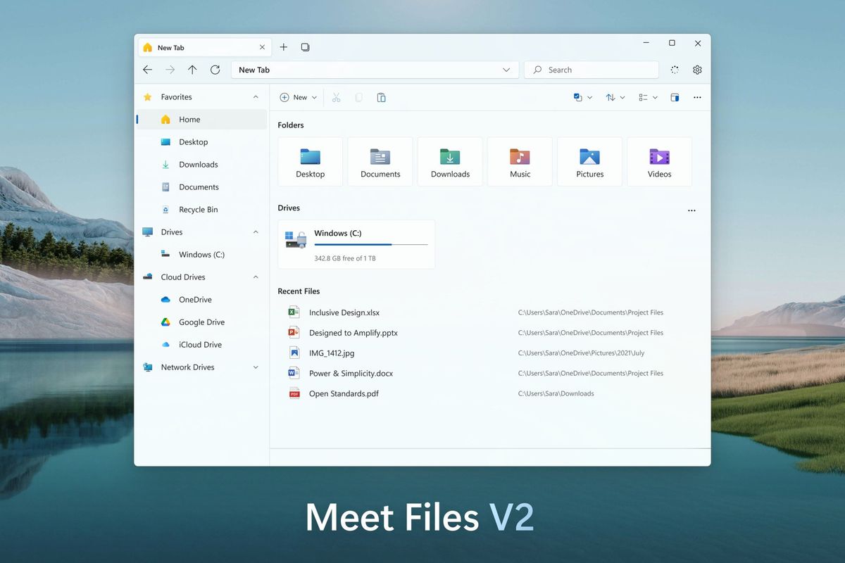Add a new tab with plus icon

(x=284, y=47)
